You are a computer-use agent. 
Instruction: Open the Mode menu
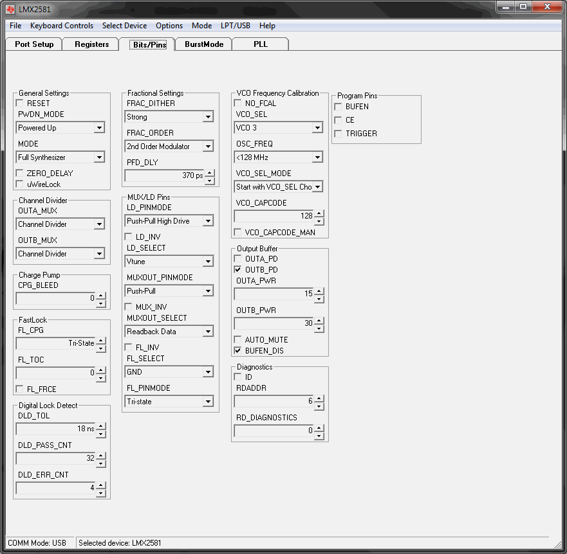(202, 26)
